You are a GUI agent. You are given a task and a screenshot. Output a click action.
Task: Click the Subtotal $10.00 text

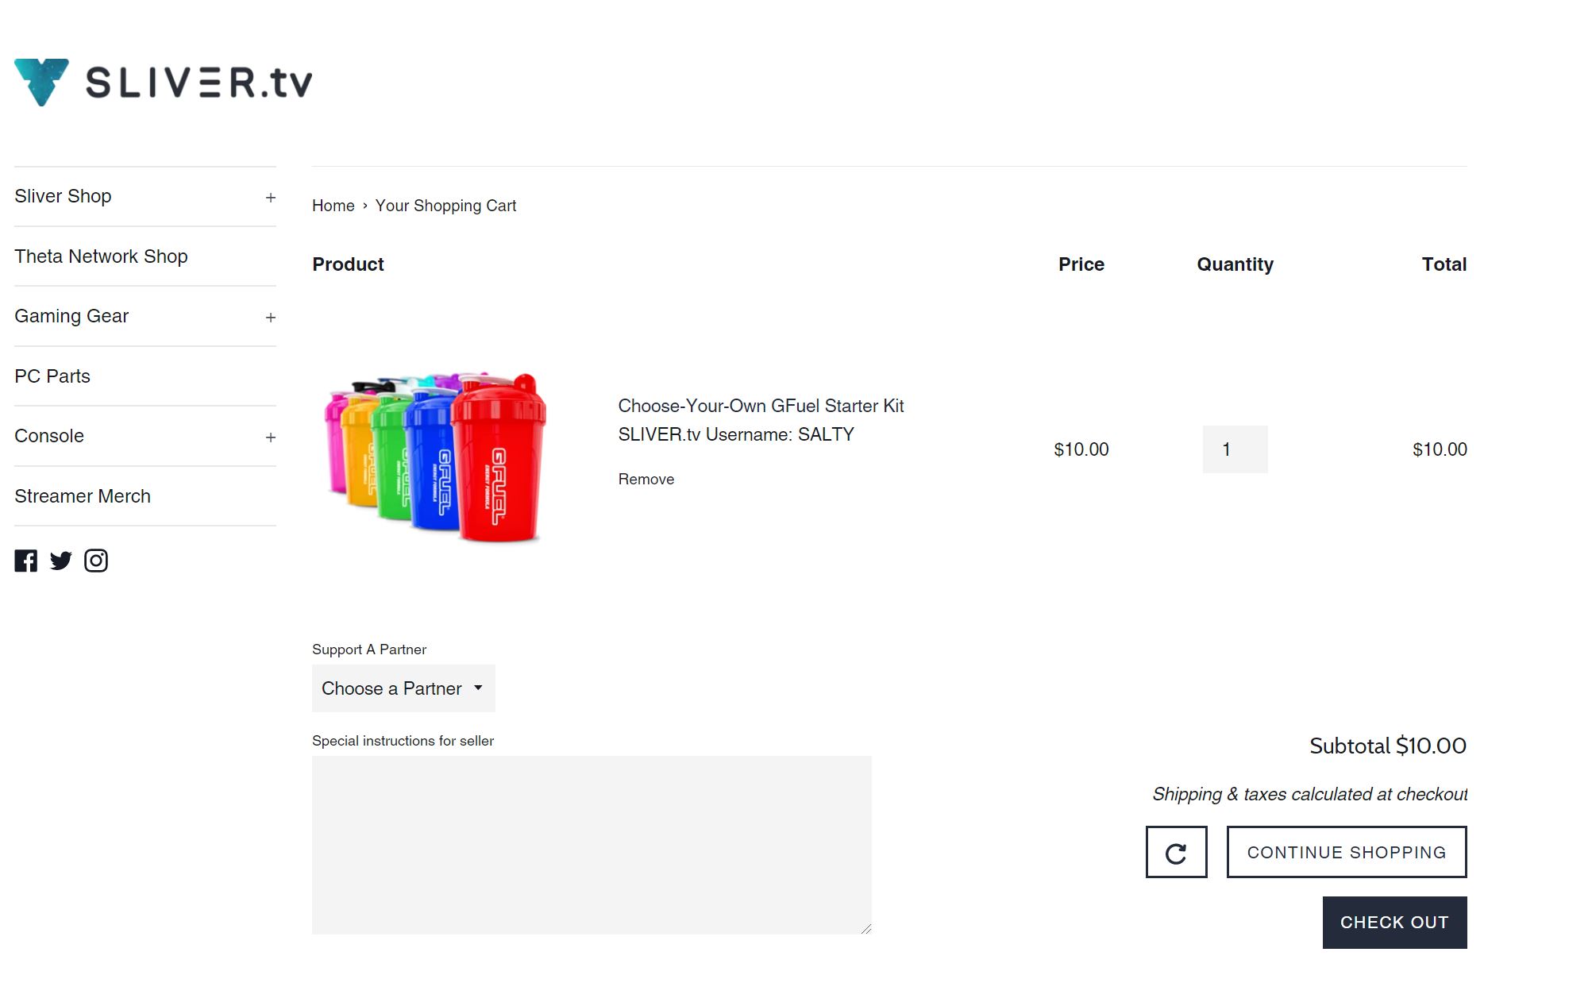point(1388,746)
